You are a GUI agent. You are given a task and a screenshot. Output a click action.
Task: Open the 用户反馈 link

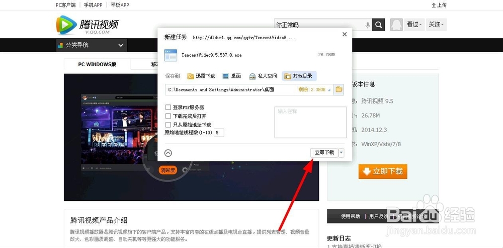[x=379, y=217]
